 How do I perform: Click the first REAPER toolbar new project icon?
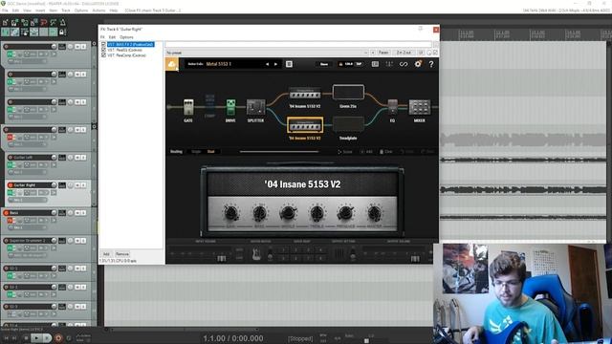pyautogui.click(x=6, y=22)
